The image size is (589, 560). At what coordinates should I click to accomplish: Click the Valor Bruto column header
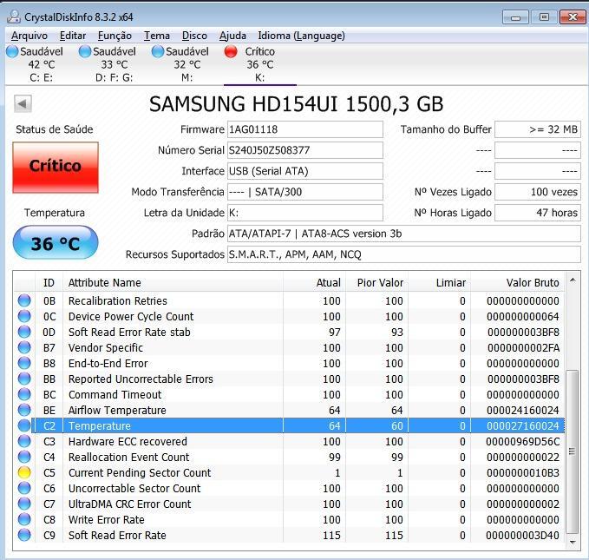[x=518, y=282]
